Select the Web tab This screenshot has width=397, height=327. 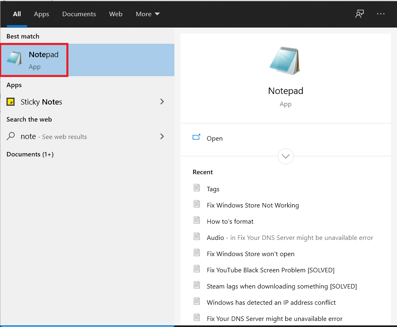(x=116, y=14)
